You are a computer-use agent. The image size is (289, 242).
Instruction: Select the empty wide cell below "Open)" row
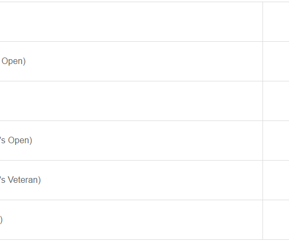(x=131, y=101)
